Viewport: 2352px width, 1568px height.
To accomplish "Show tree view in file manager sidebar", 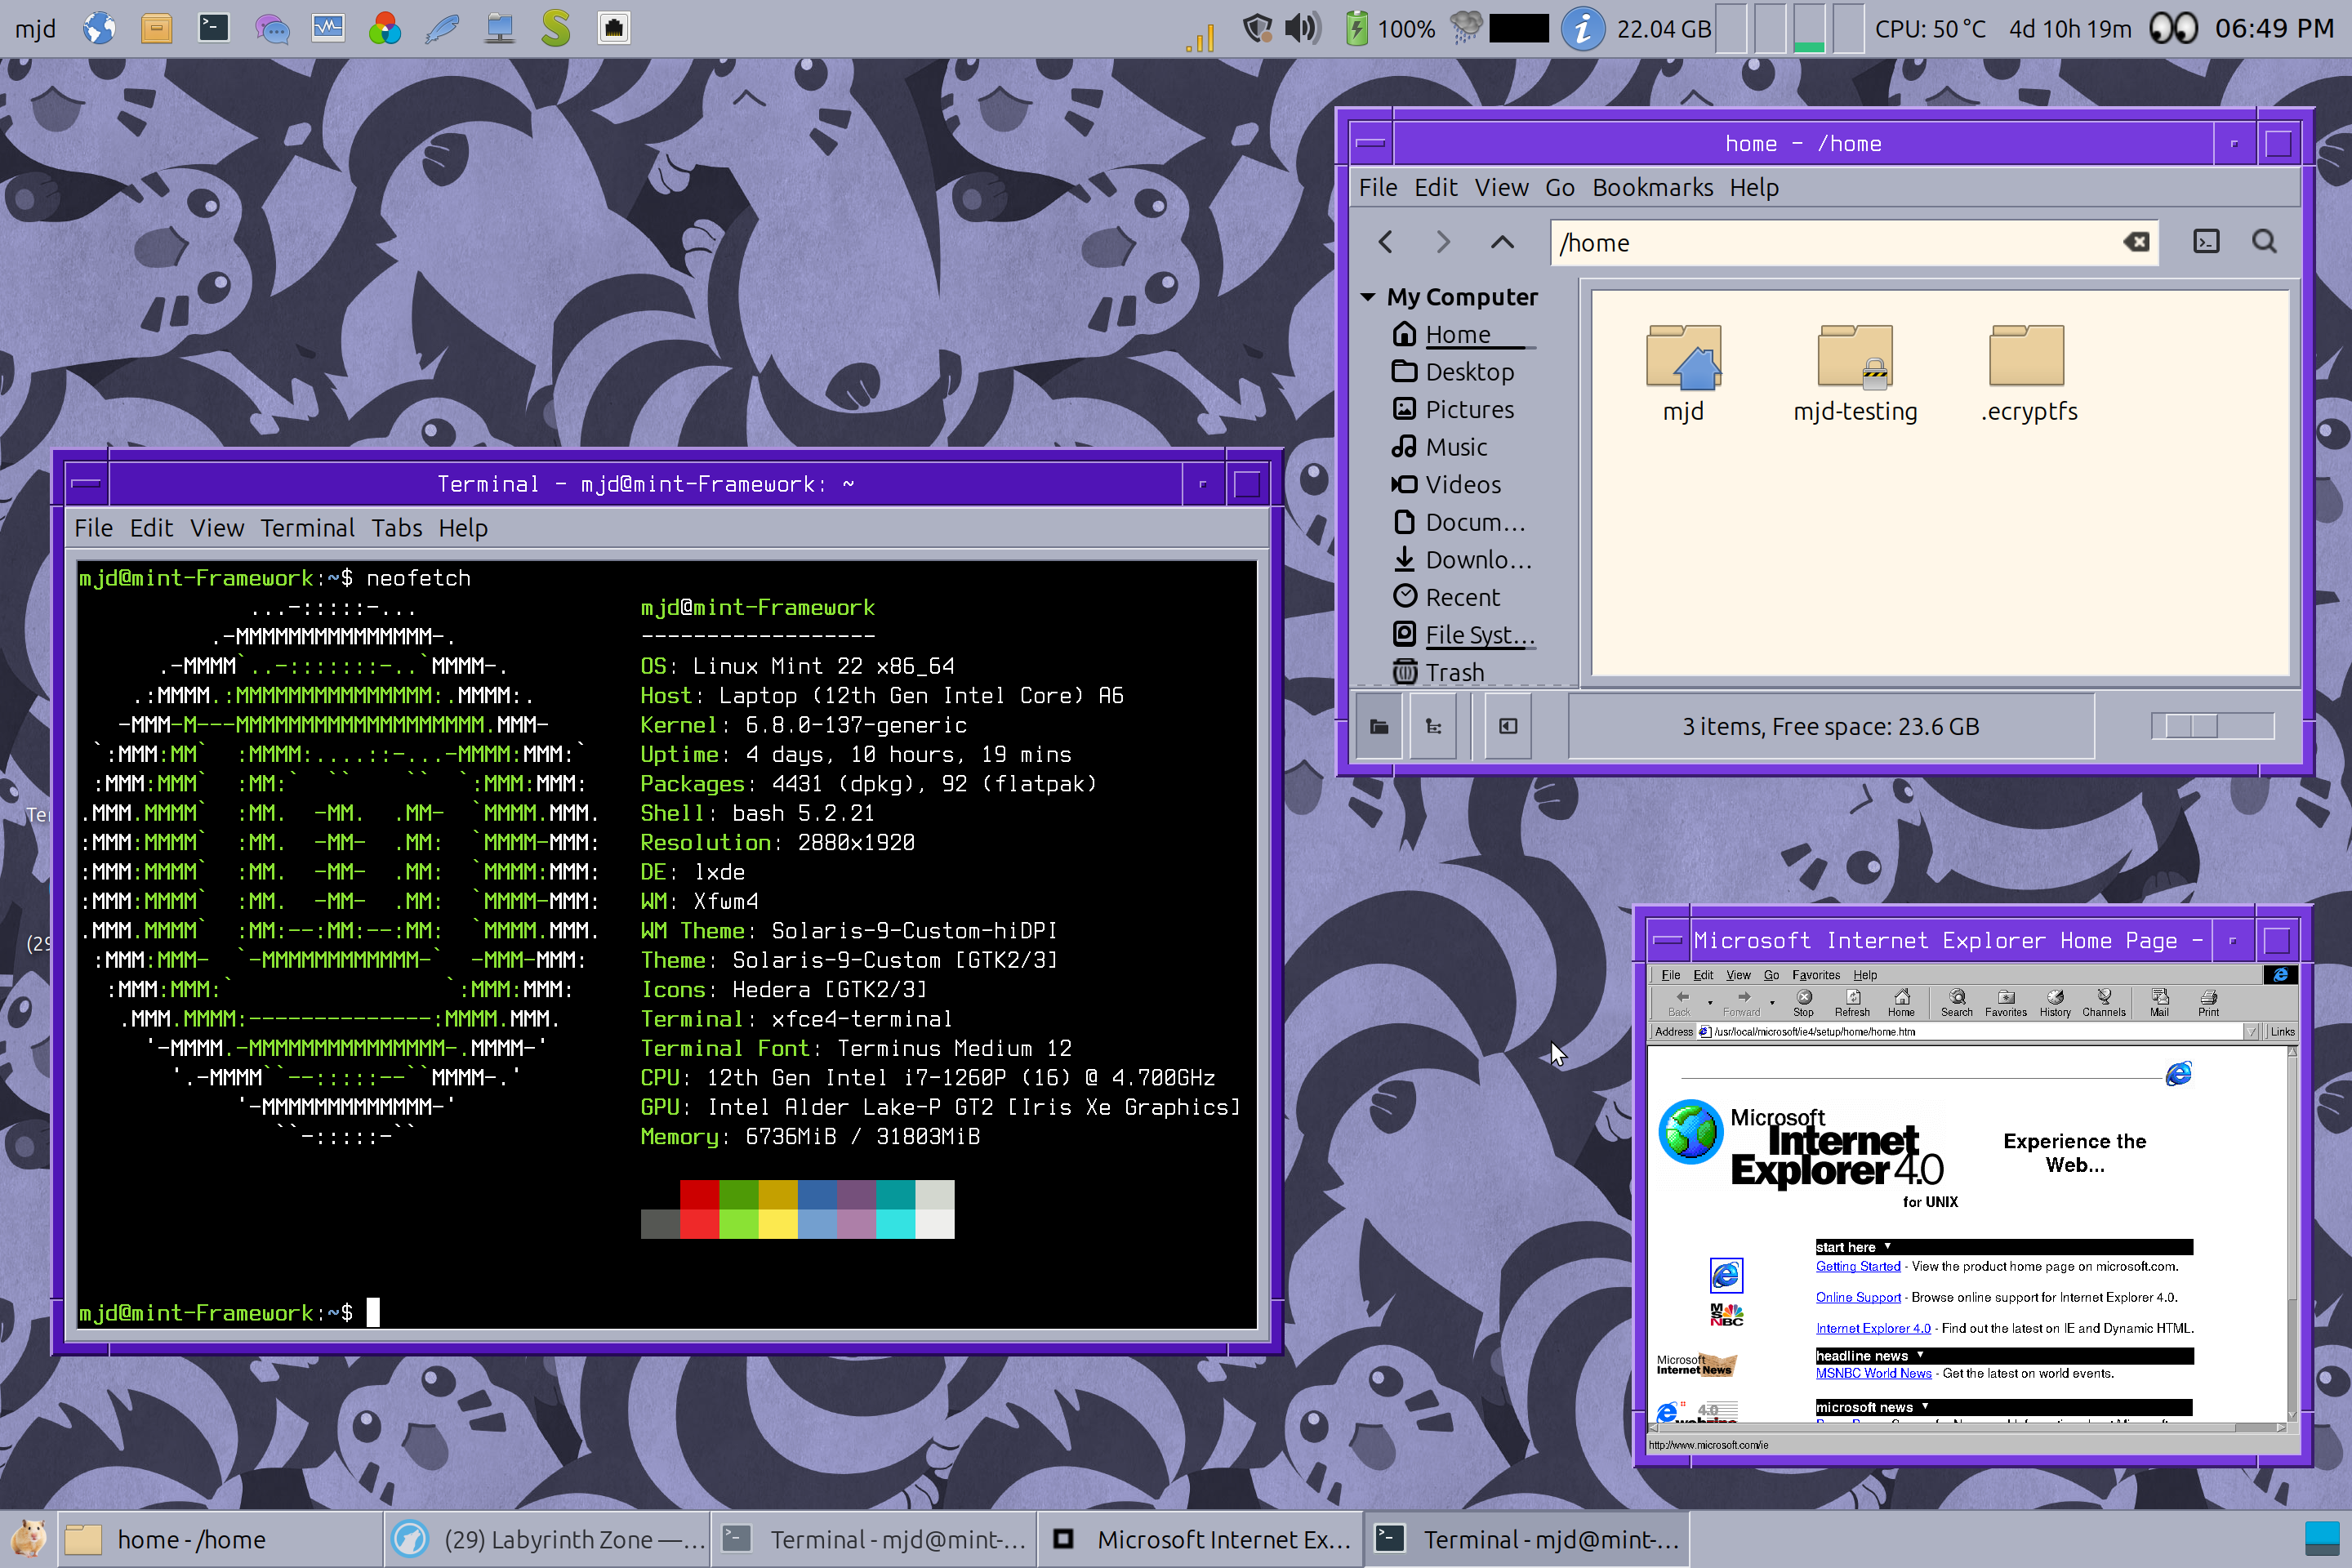I will [1434, 727].
